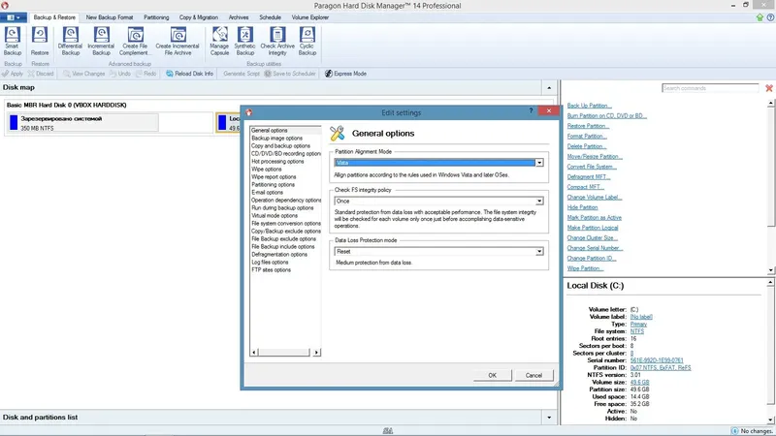Click the Discard toolbar button

tap(41, 74)
